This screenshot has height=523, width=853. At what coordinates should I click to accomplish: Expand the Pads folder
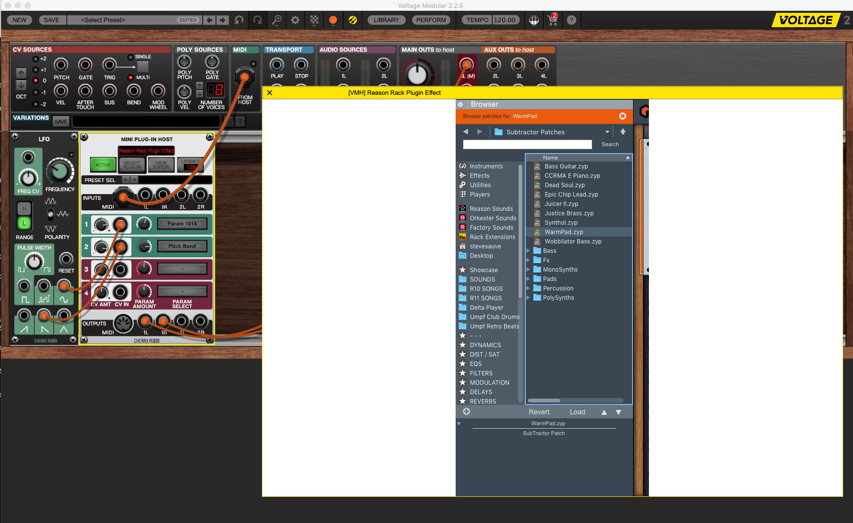(x=528, y=279)
